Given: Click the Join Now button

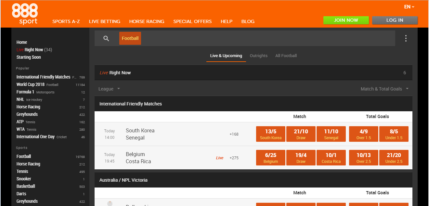Looking at the screenshot, I should point(346,20).
